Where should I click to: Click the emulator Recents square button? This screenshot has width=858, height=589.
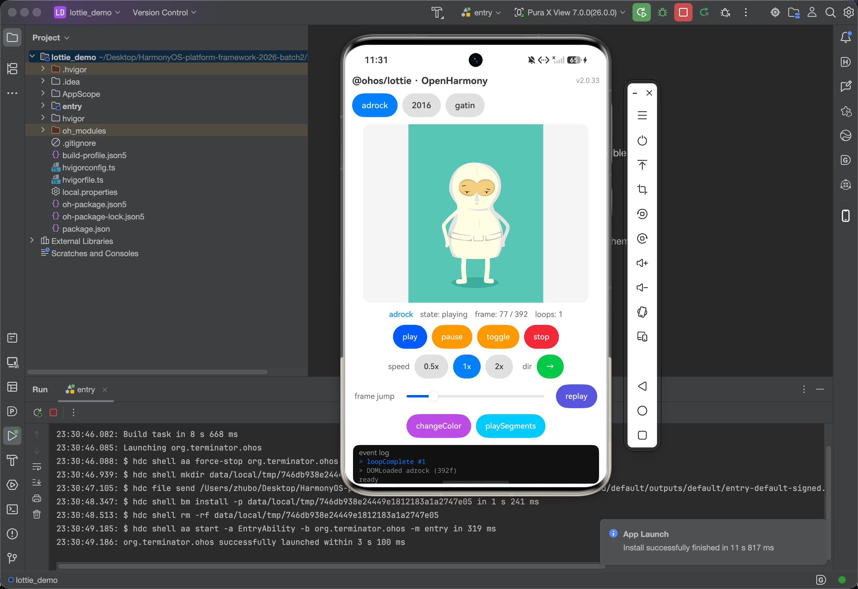tap(642, 435)
